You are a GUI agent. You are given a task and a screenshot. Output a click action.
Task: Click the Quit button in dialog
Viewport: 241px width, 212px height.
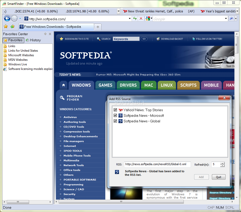218,177
